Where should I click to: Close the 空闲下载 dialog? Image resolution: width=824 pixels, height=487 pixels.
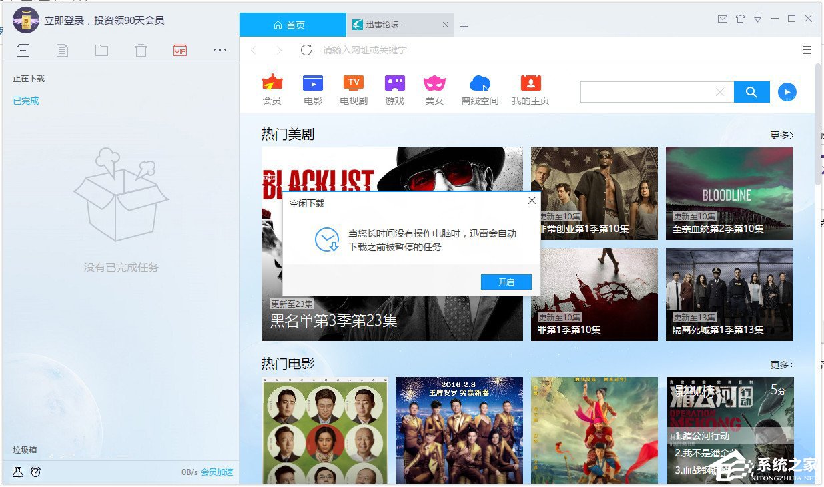pos(532,200)
